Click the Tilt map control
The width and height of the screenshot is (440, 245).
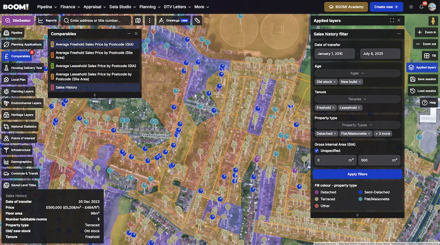click(430, 56)
